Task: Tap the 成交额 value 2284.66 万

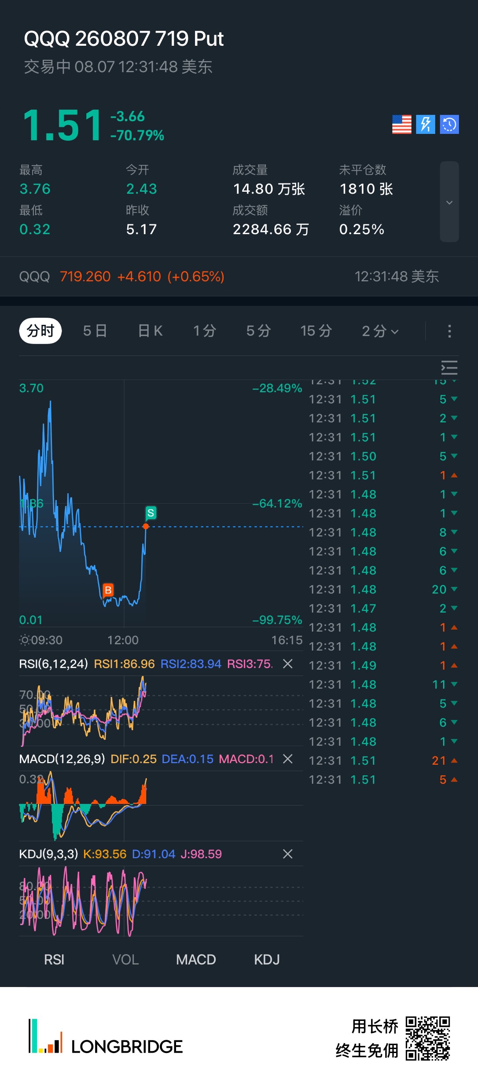Action: point(271,229)
